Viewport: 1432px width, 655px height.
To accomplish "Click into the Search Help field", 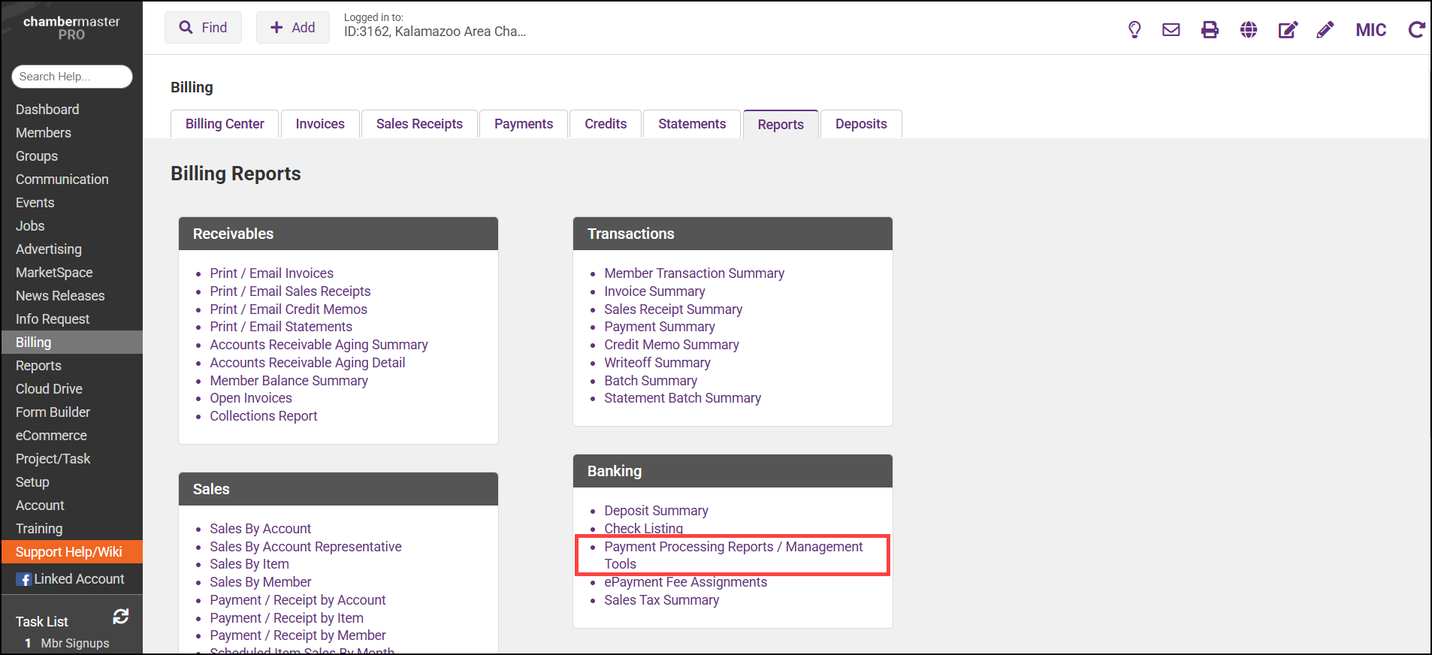I will pyautogui.click(x=71, y=77).
